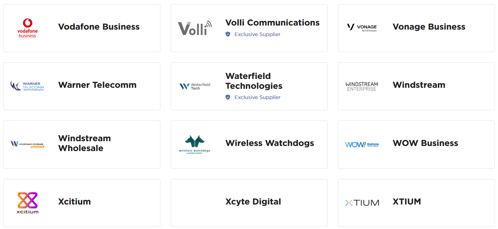The width and height of the screenshot is (498, 229).
Task: Click the WOW! Business logo
Action: click(x=362, y=145)
